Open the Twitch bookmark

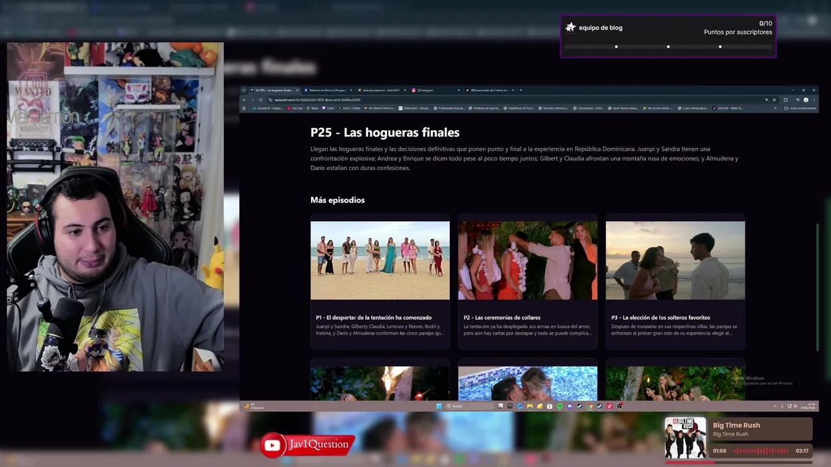(329, 108)
